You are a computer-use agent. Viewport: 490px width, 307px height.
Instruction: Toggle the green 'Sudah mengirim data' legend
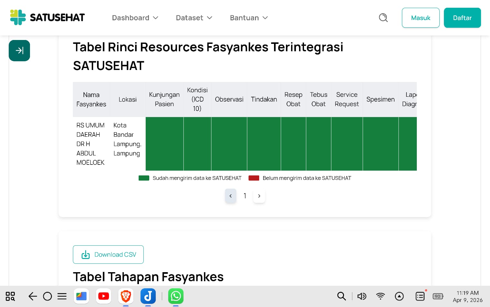tap(190, 178)
